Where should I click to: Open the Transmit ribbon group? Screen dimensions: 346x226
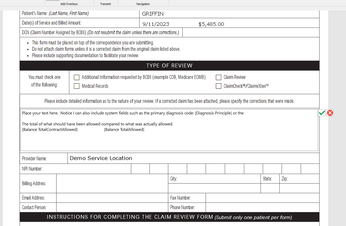105,4
